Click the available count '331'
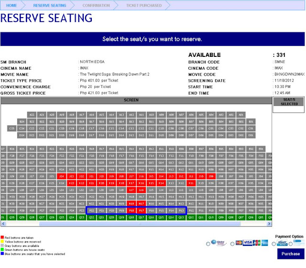Screen dimensions: 306x268 tap(281, 55)
